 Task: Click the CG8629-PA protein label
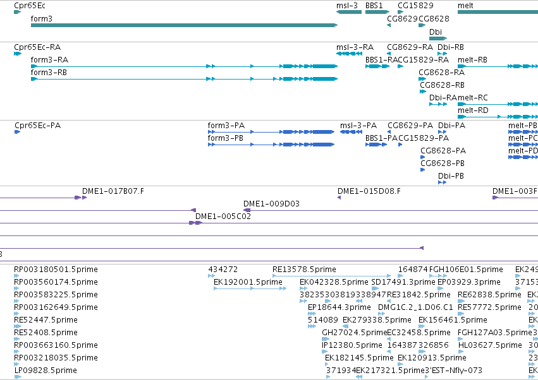click(x=410, y=126)
